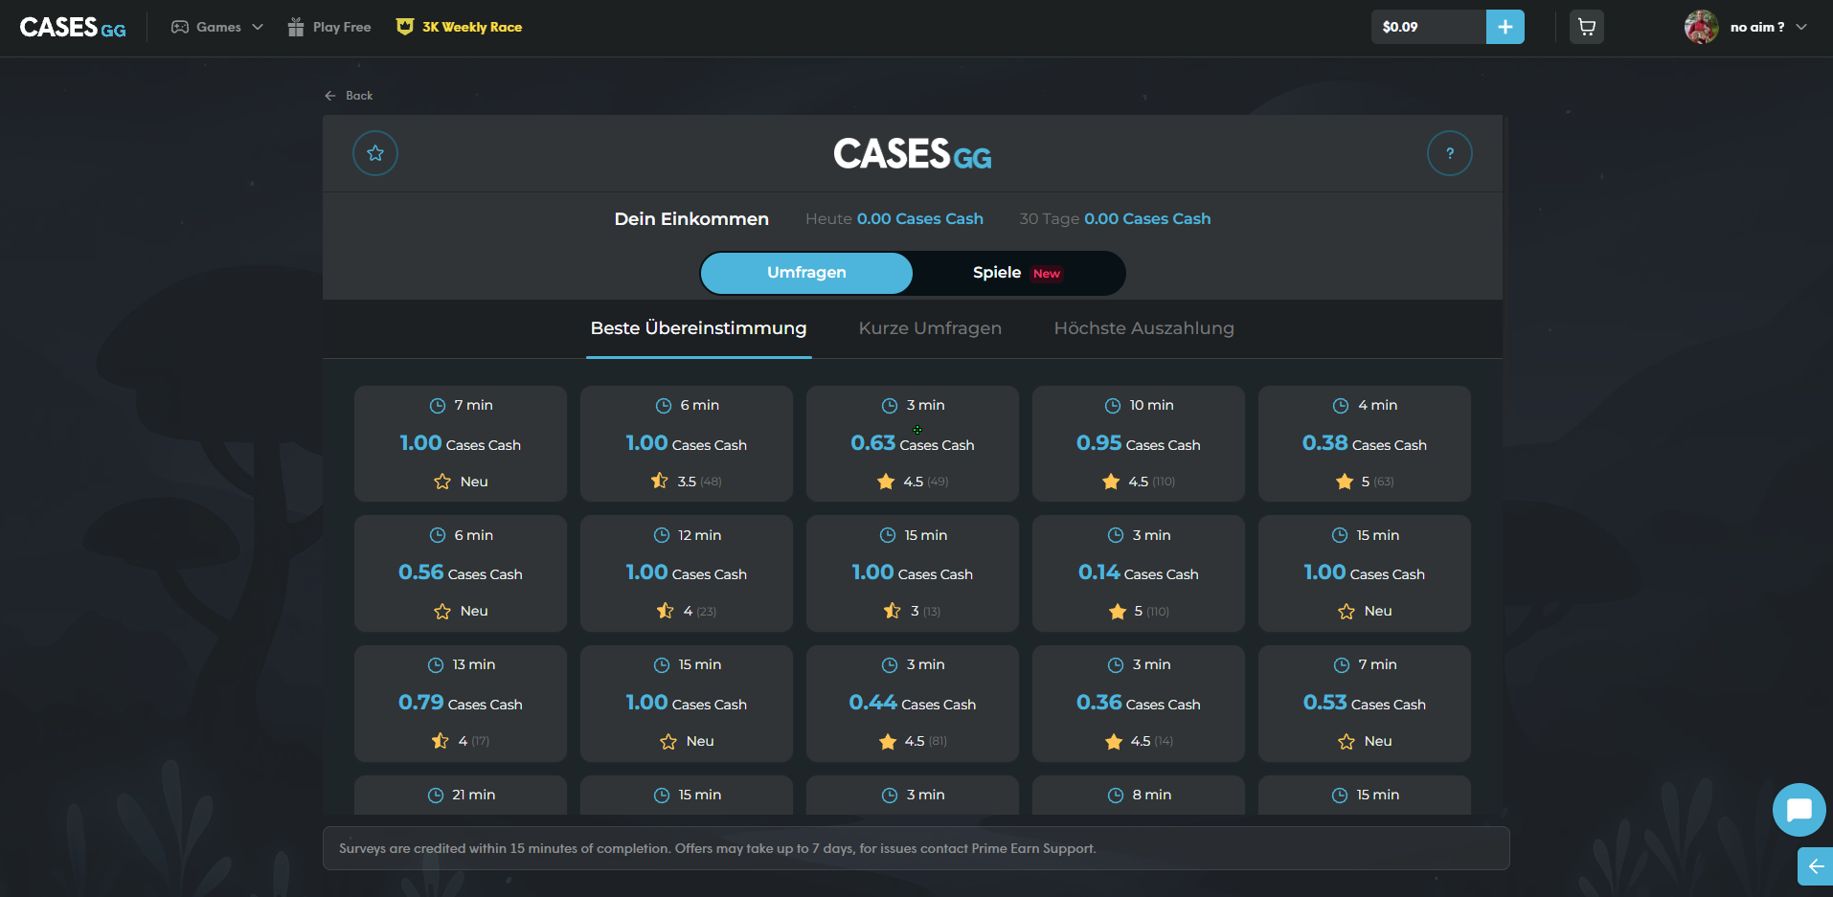Click the blue left-arrow side tab

click(x=1815, y=866)
